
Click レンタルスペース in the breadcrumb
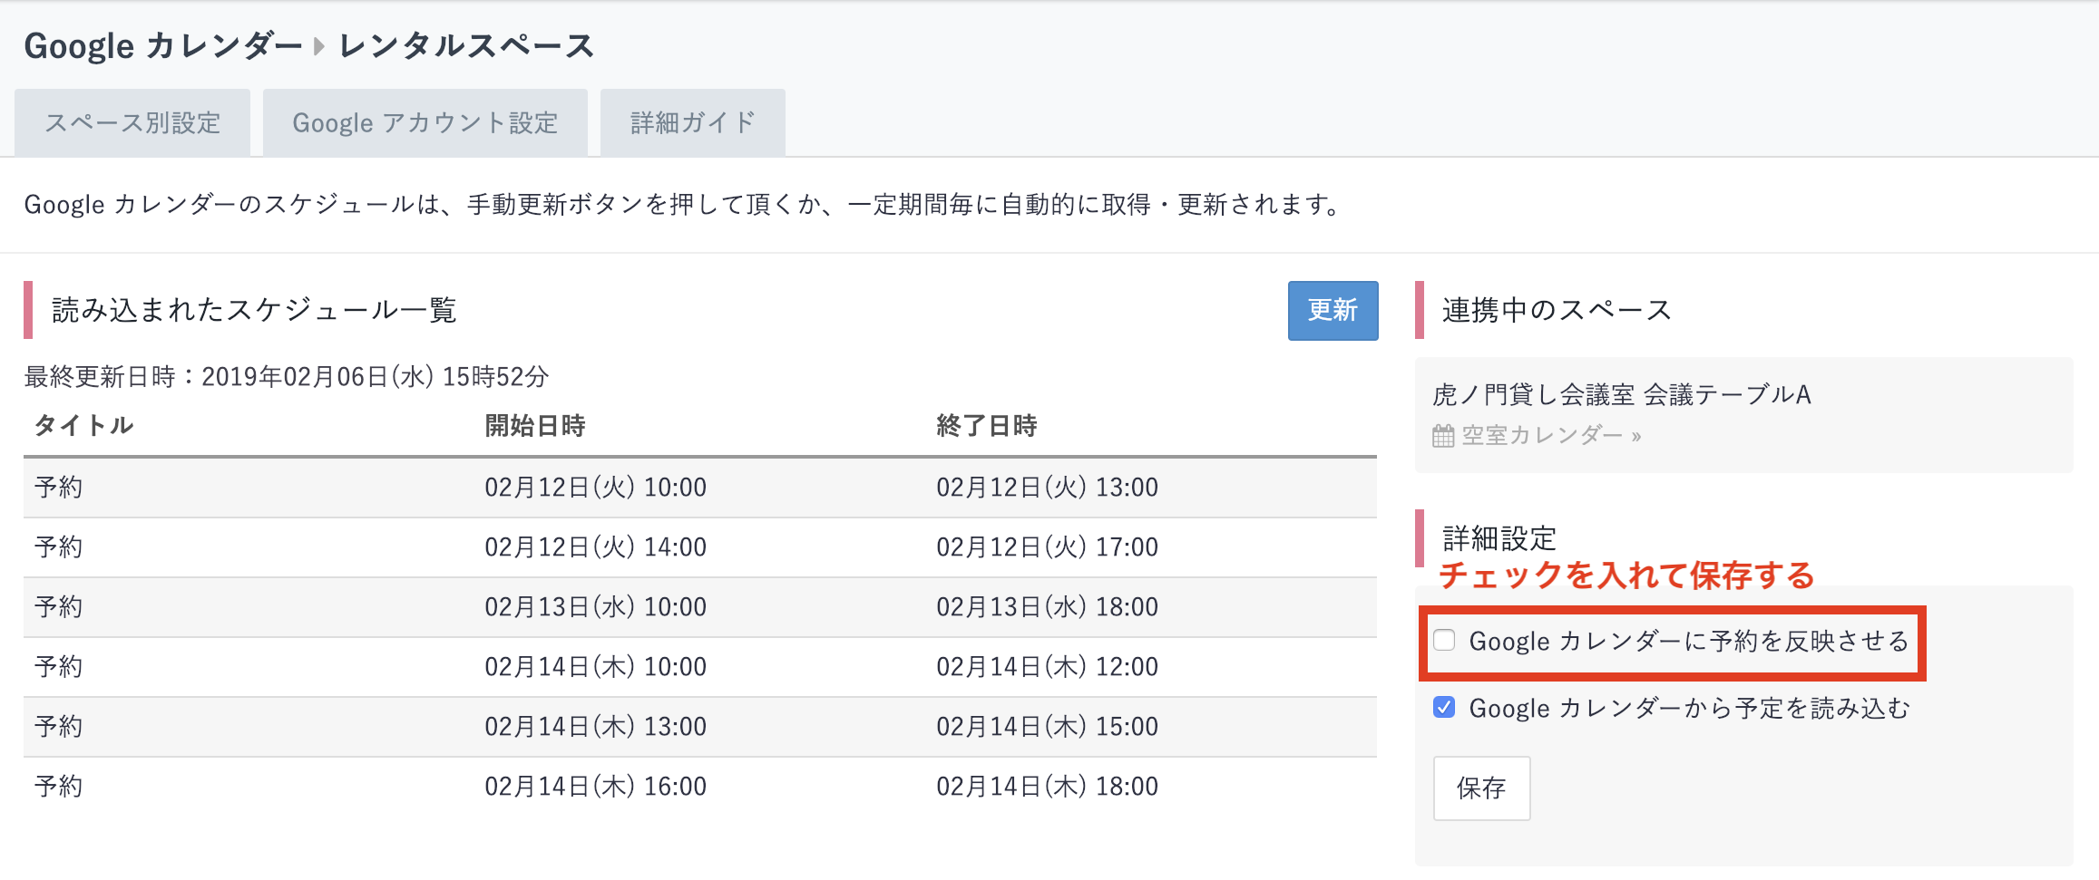467,45
